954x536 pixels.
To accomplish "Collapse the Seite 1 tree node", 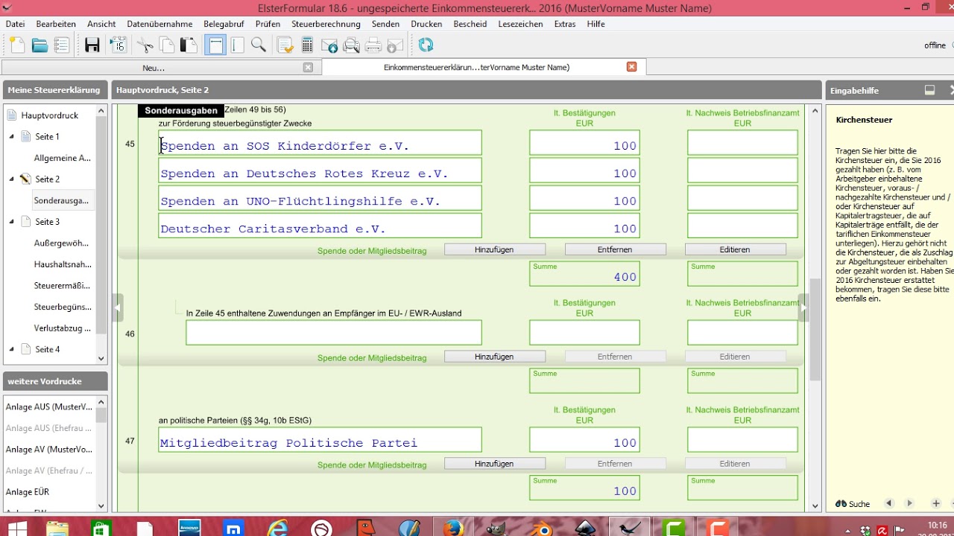I will coord(11,136).
